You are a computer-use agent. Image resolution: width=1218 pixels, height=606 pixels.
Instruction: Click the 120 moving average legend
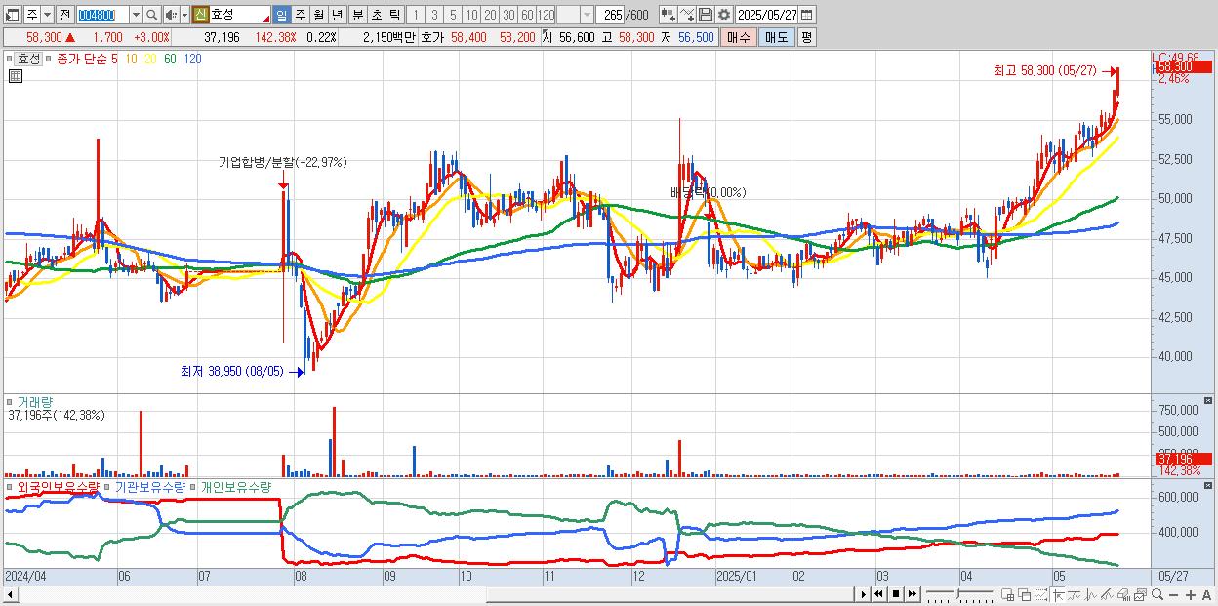192,59
